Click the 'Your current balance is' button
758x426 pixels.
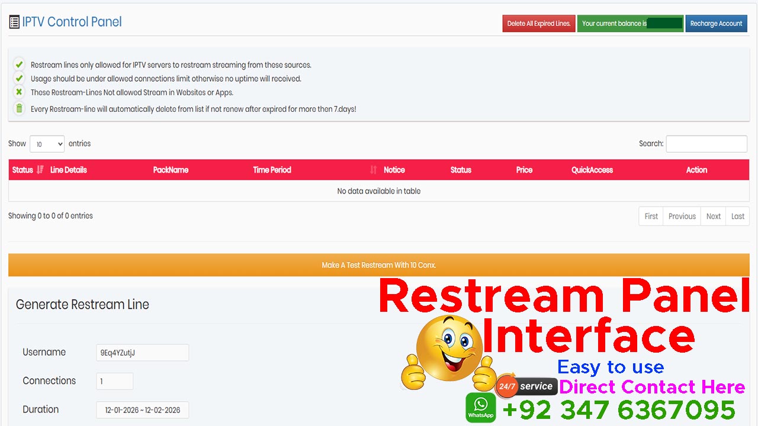630,24
